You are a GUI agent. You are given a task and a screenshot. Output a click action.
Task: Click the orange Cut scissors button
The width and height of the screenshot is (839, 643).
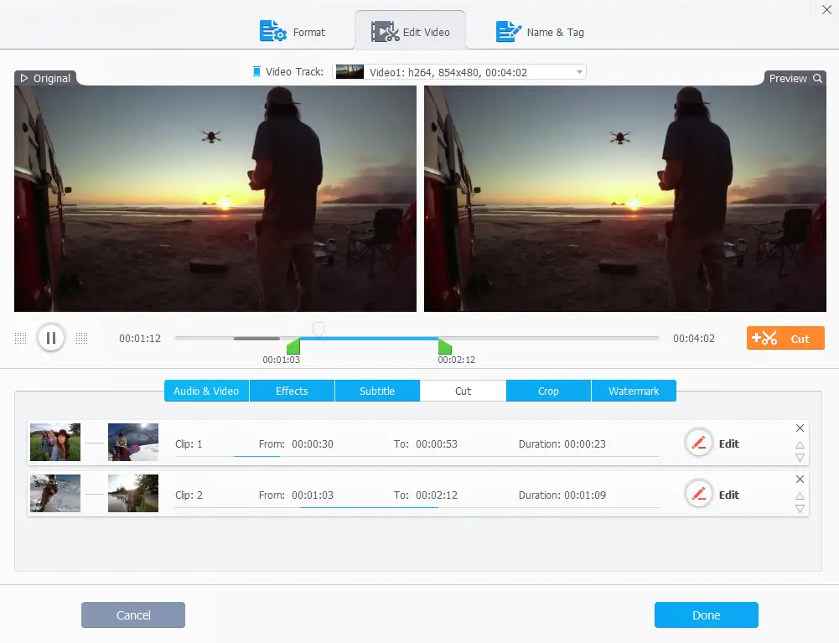785,338
